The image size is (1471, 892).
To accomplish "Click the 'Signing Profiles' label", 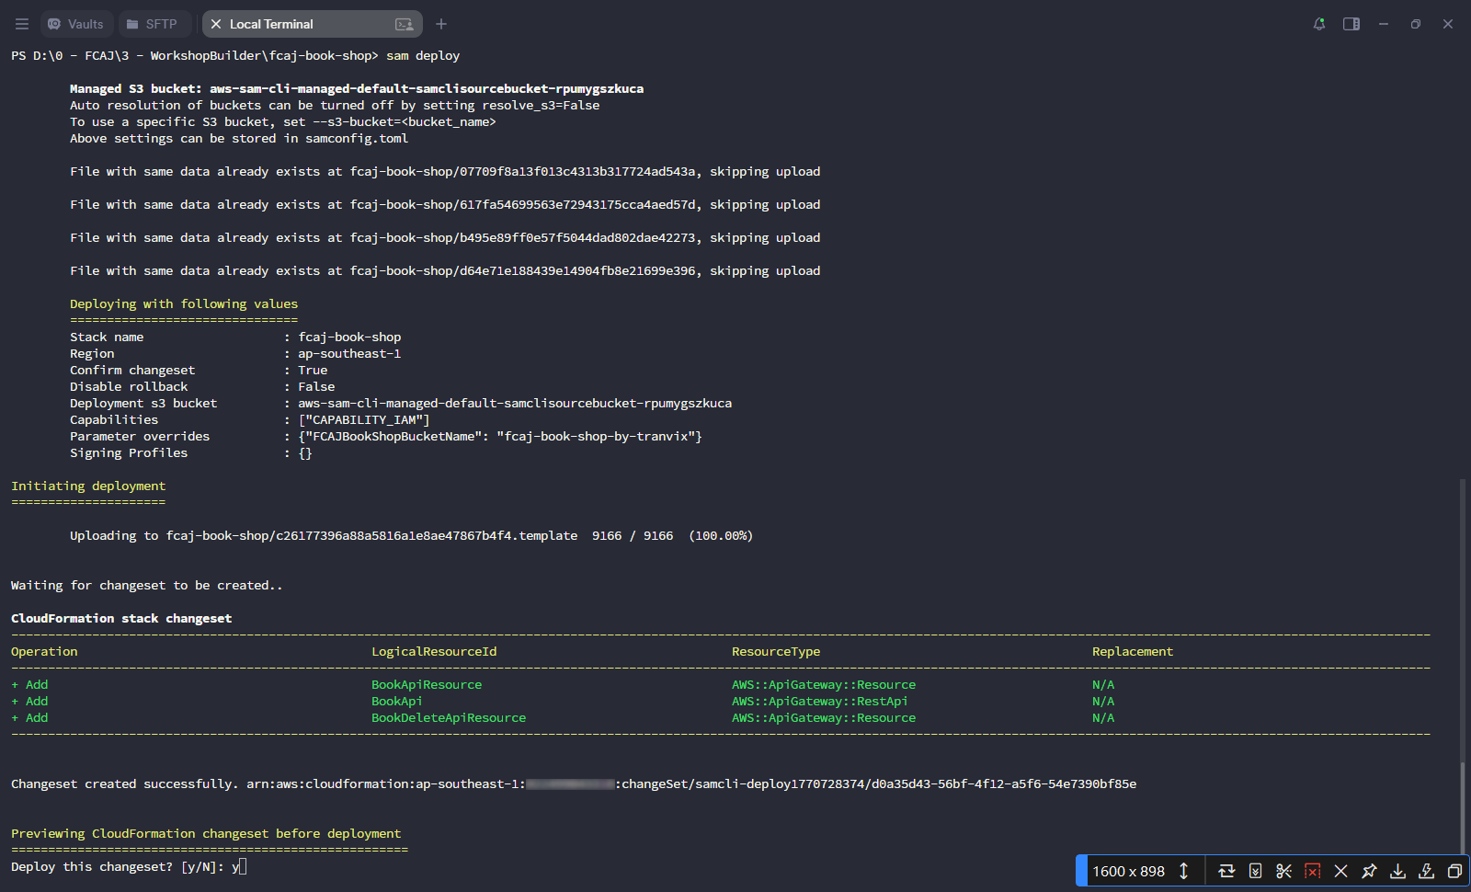I will (129, 453).
